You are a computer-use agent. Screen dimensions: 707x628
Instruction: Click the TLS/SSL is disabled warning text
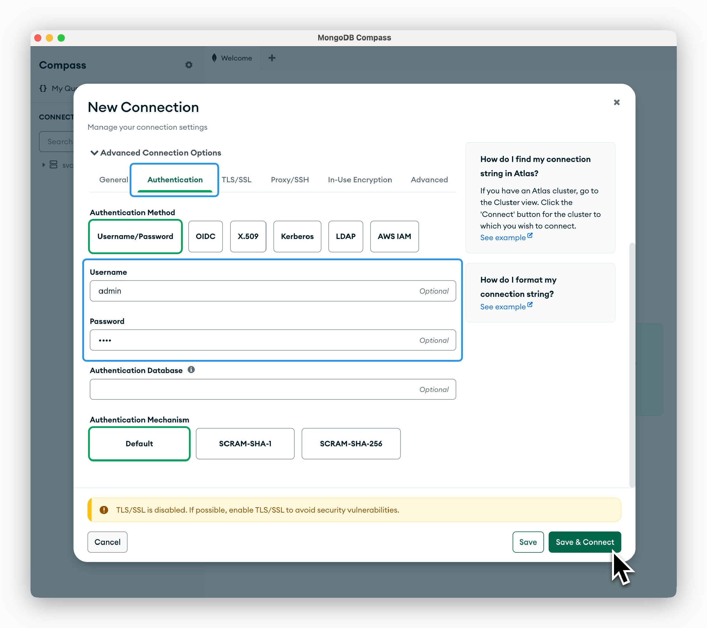coord(257,510)
